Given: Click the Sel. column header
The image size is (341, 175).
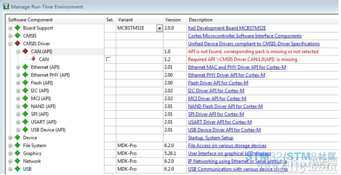Looking at the screenshot, I should tap(110, 20).
